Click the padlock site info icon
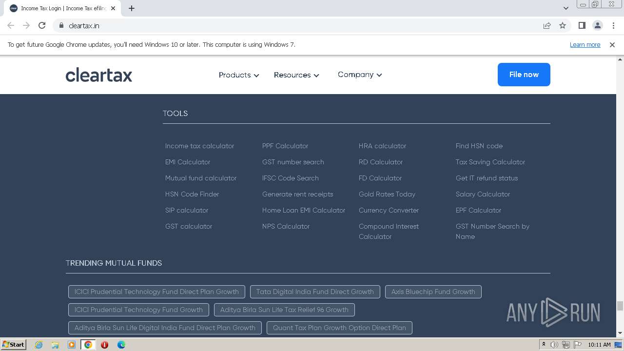The width and height of the screenshot is (624, 351). point(61,25)
